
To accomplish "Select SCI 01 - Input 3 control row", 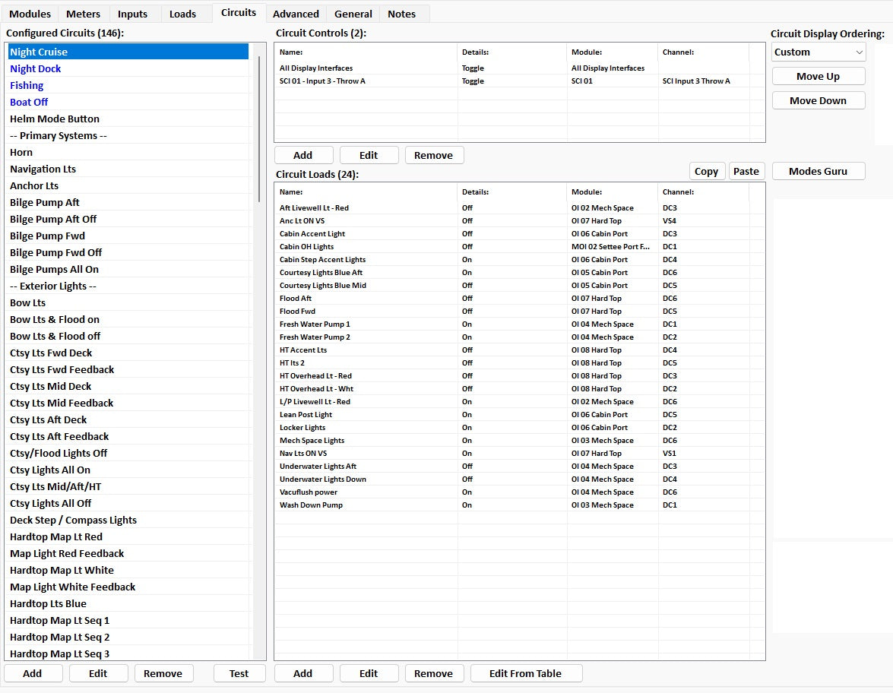I will 322,81.
